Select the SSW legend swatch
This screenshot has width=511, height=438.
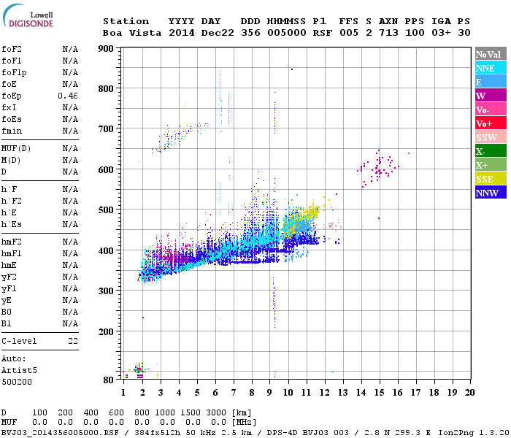click(491, 137)
